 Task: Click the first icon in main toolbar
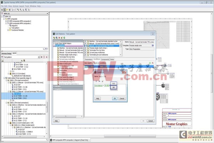[2, 10]
